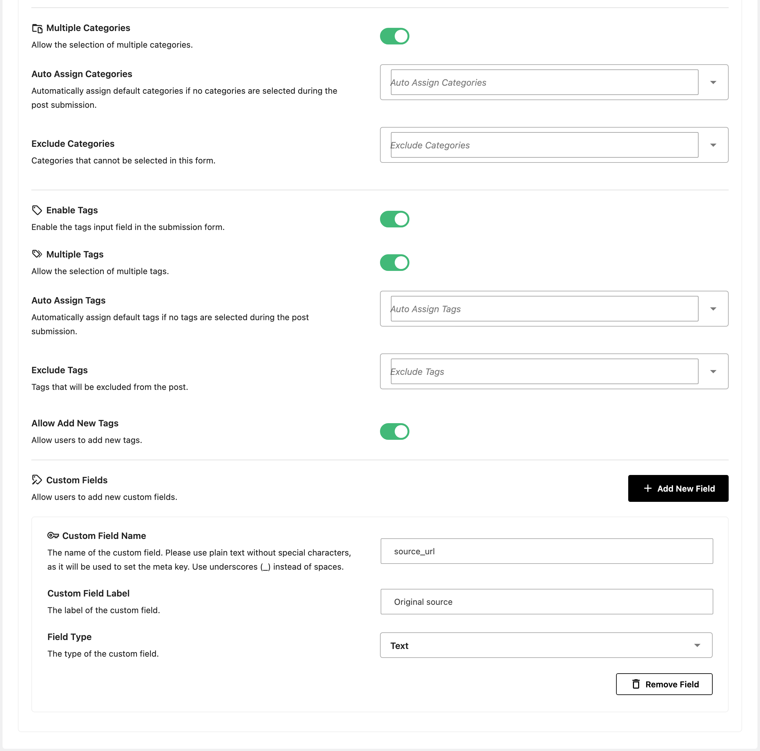760x751 pixels.
Task: Click the Multiple Categories folder icon
Action: coord(37,28)
